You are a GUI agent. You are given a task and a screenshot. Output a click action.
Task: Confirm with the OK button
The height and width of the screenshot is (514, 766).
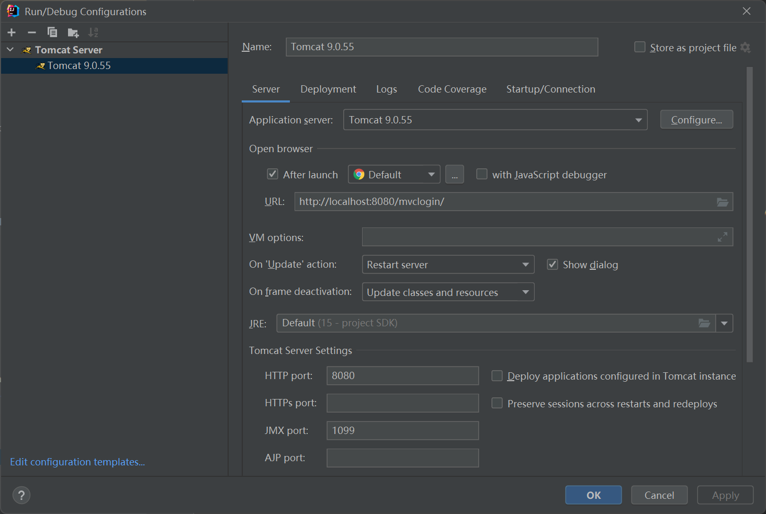[x=593, y=495]
